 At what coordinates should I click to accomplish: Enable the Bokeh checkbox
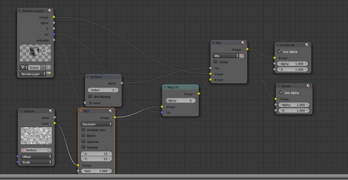84,135
